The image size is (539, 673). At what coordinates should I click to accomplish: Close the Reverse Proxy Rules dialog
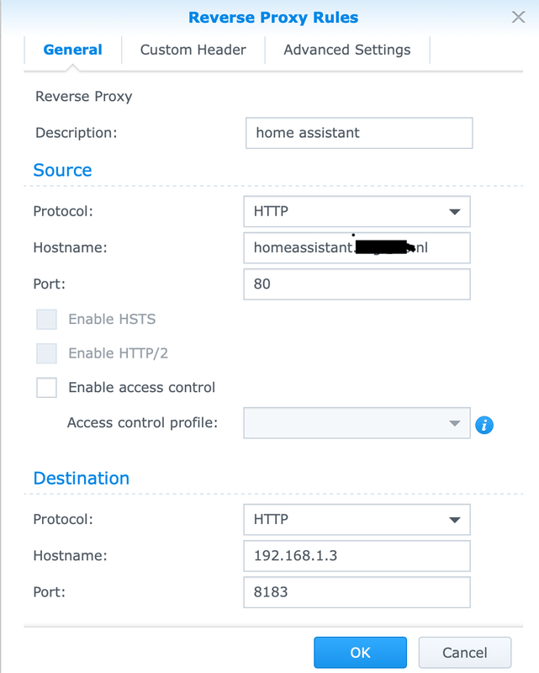pyautogui.click(x=520, y=17)
